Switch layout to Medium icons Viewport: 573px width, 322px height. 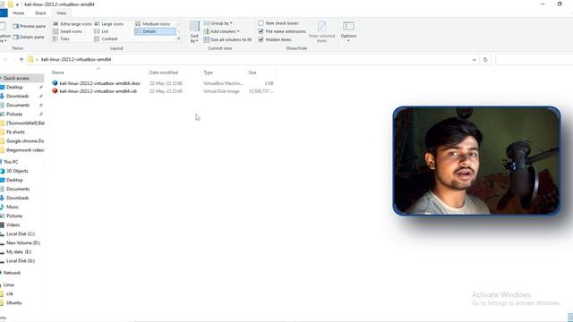pos(153,24)
